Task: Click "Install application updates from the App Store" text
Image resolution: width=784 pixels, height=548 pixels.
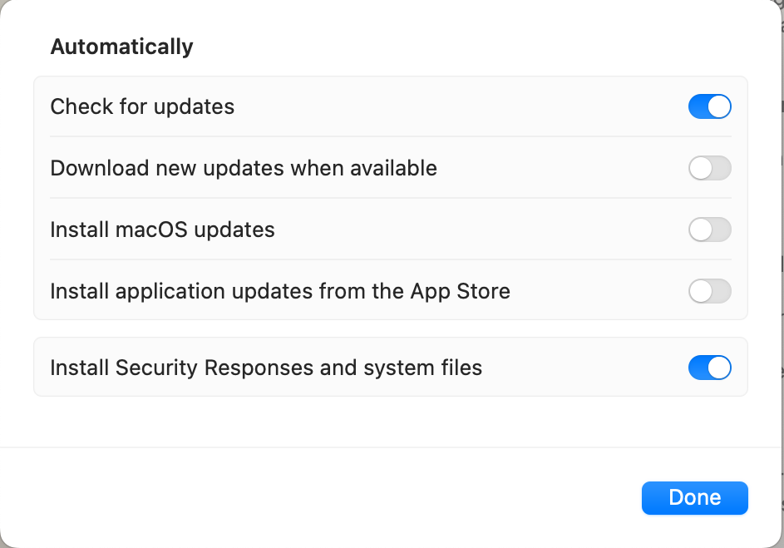Action: [x=280, y=291]
